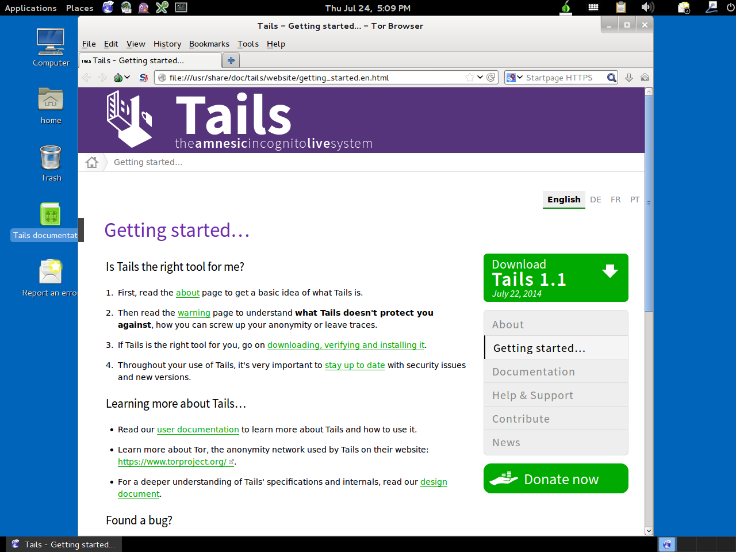Launch the Terminal from the top panel
Viewport: 736px width, 552px height.
pos(181,7)
